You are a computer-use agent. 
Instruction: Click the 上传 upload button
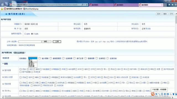pos(57,42)
